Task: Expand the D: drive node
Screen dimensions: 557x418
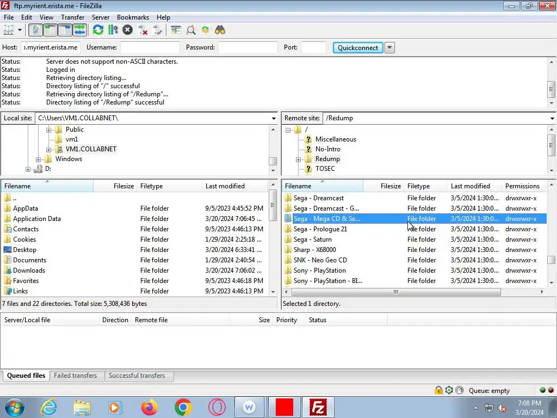Action: 28,170
